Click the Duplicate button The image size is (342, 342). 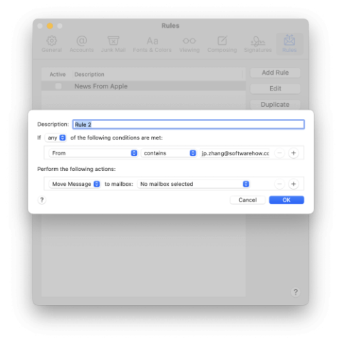(275, 105)
